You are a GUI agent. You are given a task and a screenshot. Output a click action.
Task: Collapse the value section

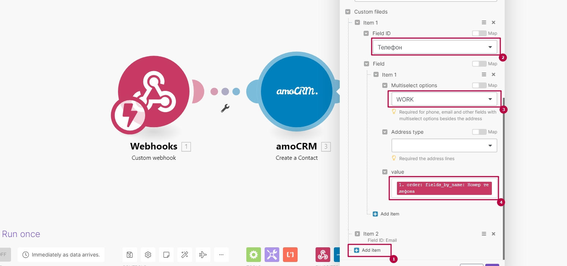tap(385, 172)
